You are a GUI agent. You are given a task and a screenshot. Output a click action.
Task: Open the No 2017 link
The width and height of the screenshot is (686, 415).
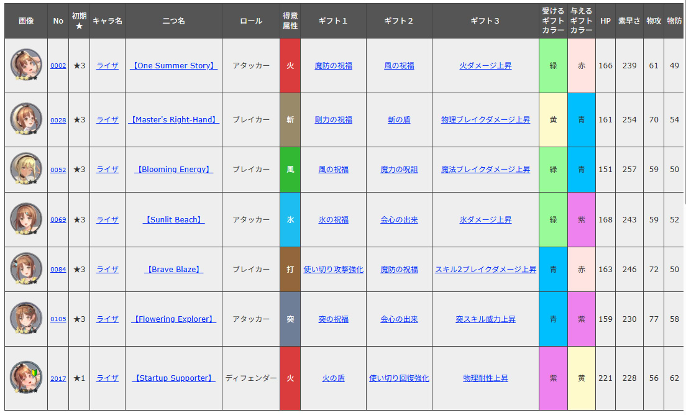(58, 378)
